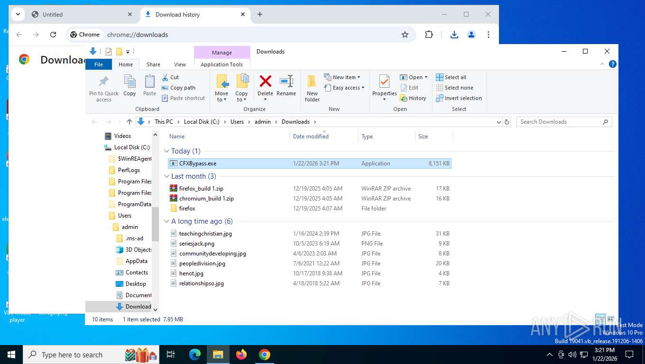
Task: Click the History command
Action: click(x=413, y=98)
